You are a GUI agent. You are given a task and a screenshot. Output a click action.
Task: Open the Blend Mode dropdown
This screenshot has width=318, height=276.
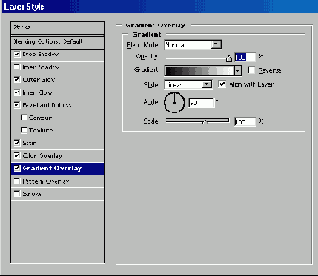[x=216, y=44]
